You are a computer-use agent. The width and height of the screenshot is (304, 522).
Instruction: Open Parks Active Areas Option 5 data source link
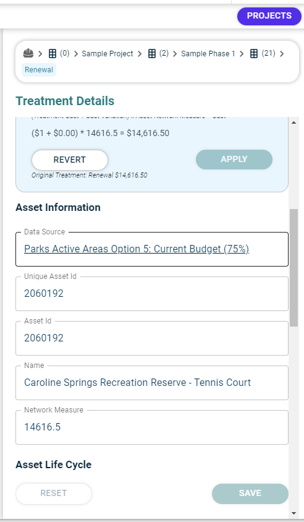point(137,249)
